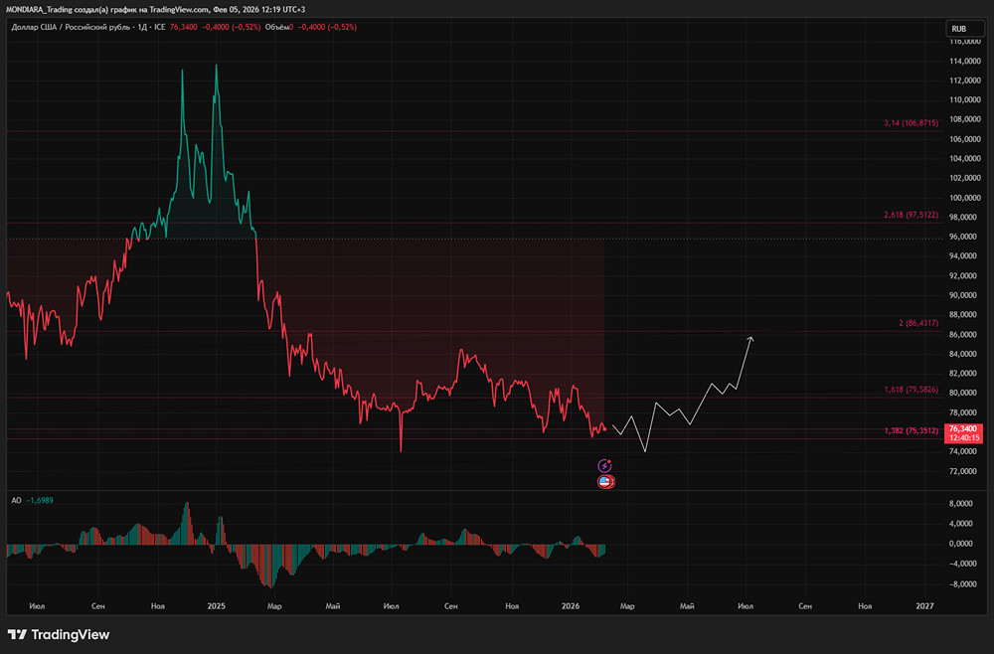Click the symbol title Доллар США / Российский рубль
994x654 pixels.
[x=70, y=27]
